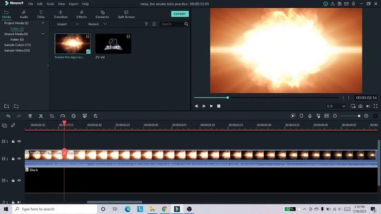Click the Redo arrow icon

point(19,116)
